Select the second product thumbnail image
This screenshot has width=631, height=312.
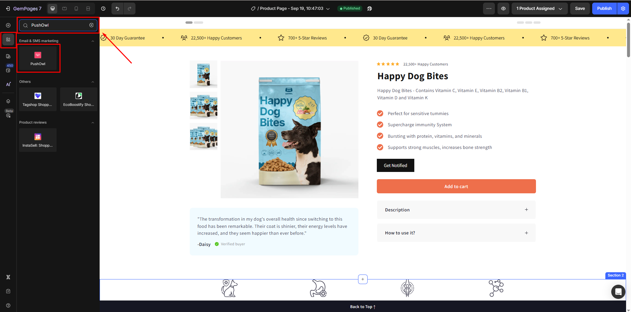click(204, 106)
